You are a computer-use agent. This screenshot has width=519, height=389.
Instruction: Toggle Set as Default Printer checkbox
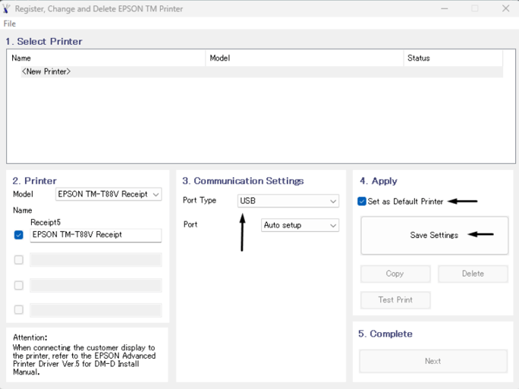click(x=362, y=202)
